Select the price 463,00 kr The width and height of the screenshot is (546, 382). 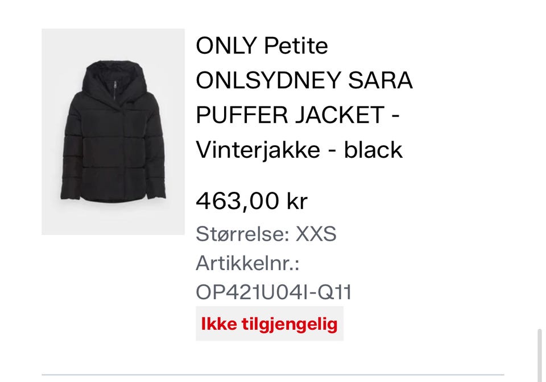(x=252, y=201)
